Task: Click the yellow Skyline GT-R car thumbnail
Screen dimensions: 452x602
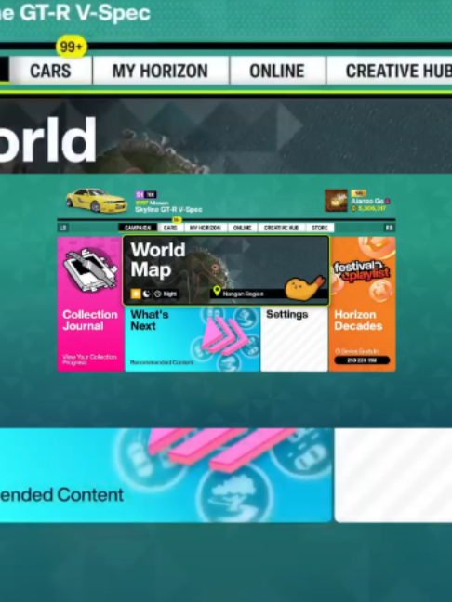Action: click(96, 200)
